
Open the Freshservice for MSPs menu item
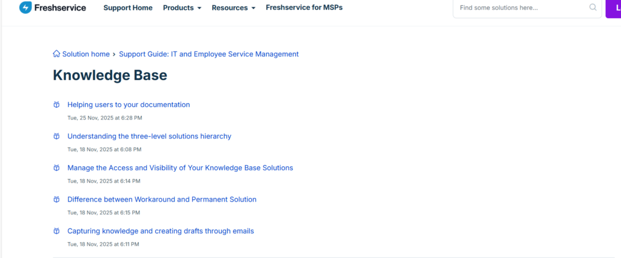(x=304, y=8)
